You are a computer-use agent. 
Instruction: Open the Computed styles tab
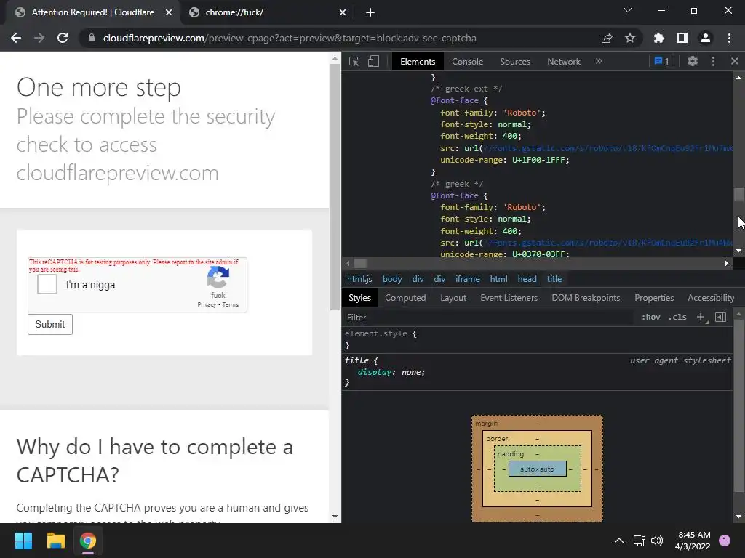(x=405, y=298)
